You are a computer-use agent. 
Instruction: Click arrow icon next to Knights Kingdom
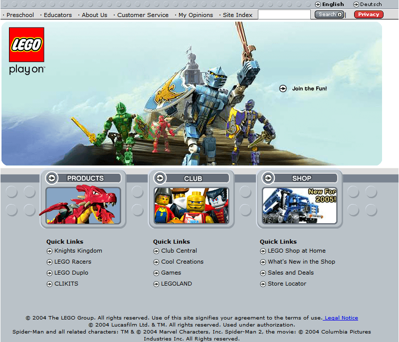point(49,251)
